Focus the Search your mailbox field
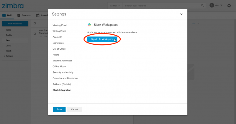Image resolution: width=236 pixels, height=124 pixels. pyautogui.click(x=162, y=6)
